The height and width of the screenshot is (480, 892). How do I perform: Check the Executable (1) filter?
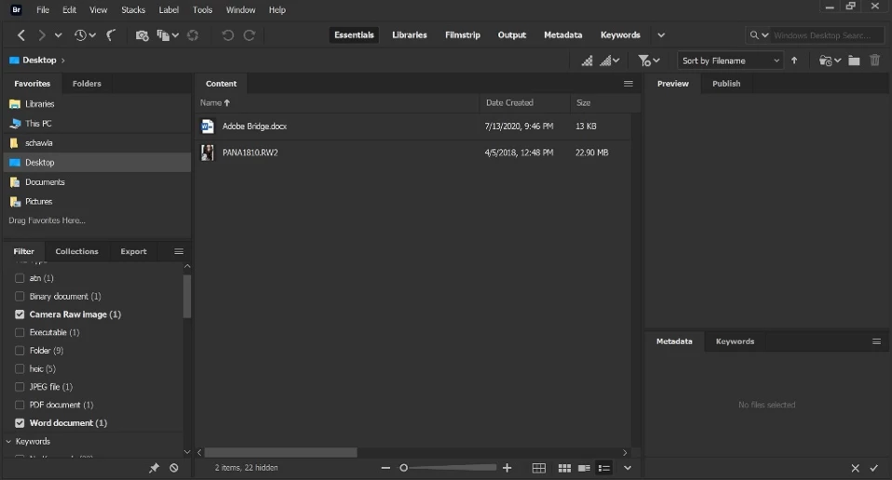pyautogui.click(x=20, y=332)
